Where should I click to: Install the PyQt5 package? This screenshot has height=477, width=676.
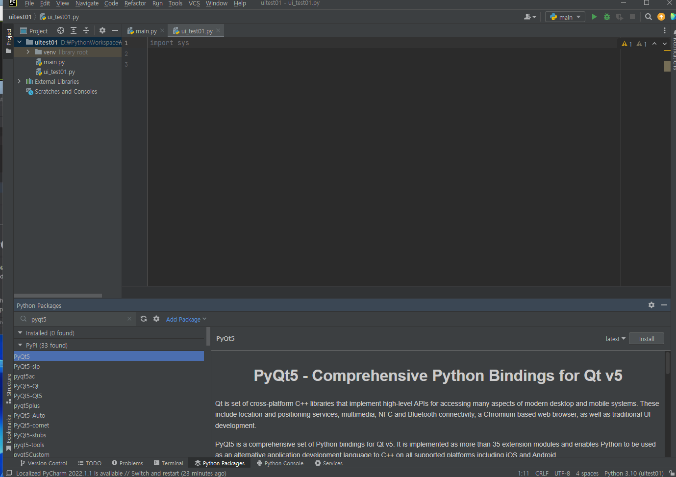[x=647, y=339]
